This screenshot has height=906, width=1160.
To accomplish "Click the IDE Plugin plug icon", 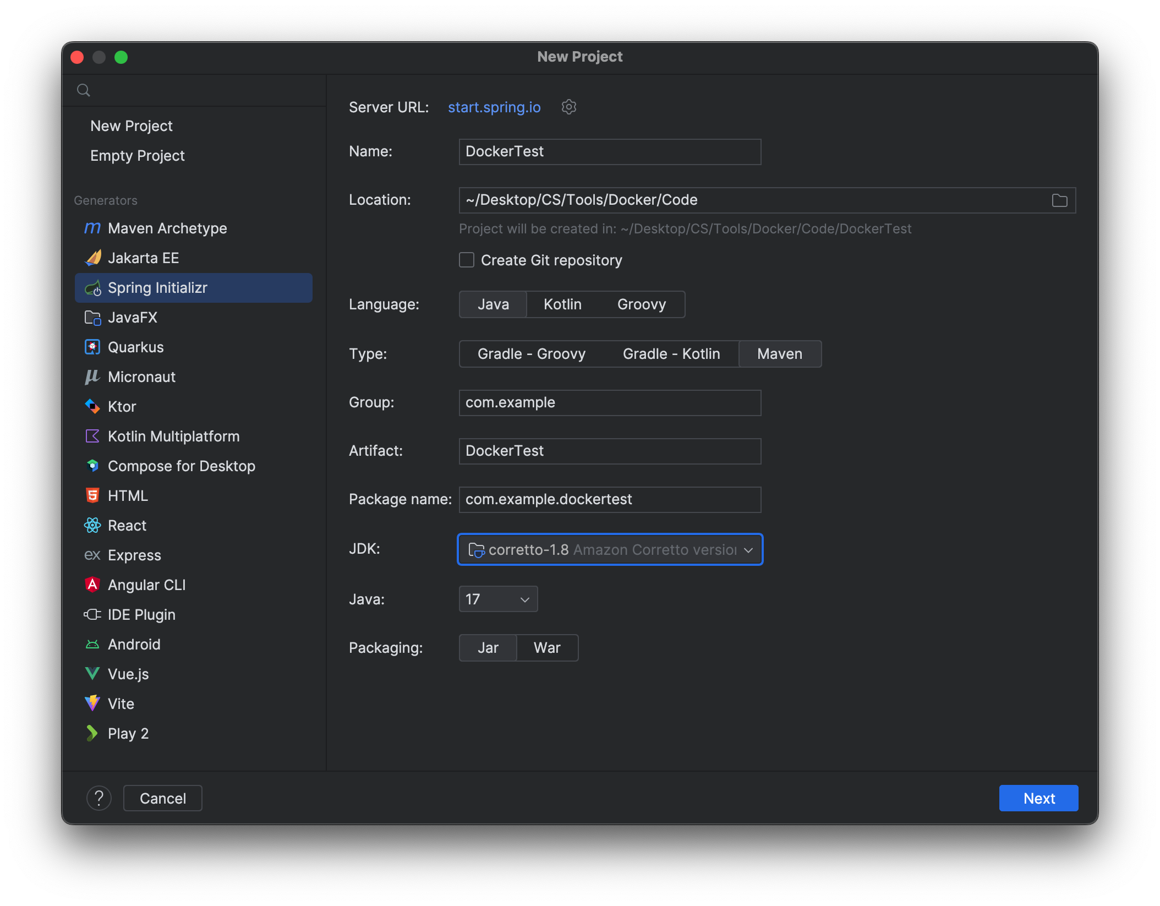I will click(92, 614).
